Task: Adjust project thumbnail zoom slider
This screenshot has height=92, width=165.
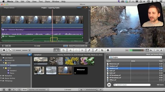Action: pyautogui.click(x=74, y=46)
